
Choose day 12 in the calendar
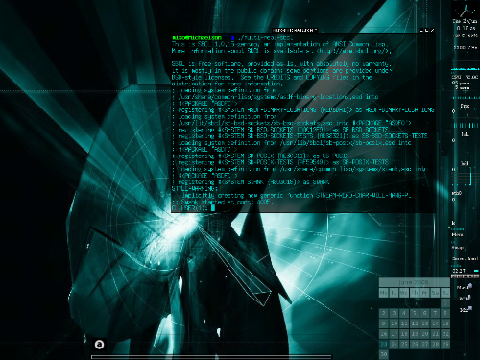point(415,324)
